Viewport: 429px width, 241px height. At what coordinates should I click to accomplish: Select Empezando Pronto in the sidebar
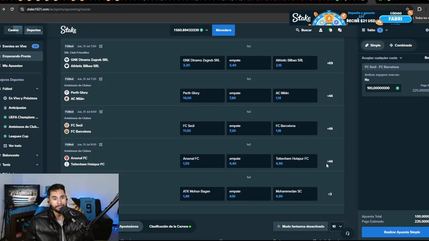(x=21, y=56)
